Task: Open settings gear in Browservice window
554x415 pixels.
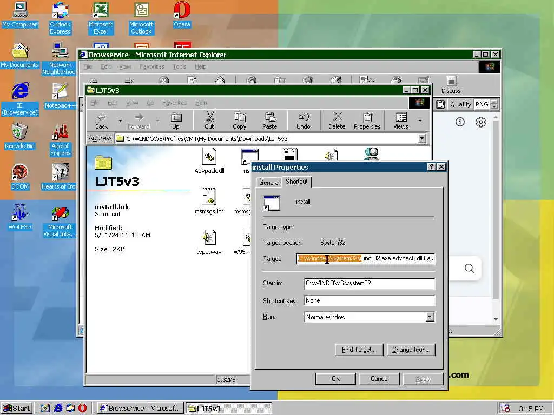Action: (480, 122)
